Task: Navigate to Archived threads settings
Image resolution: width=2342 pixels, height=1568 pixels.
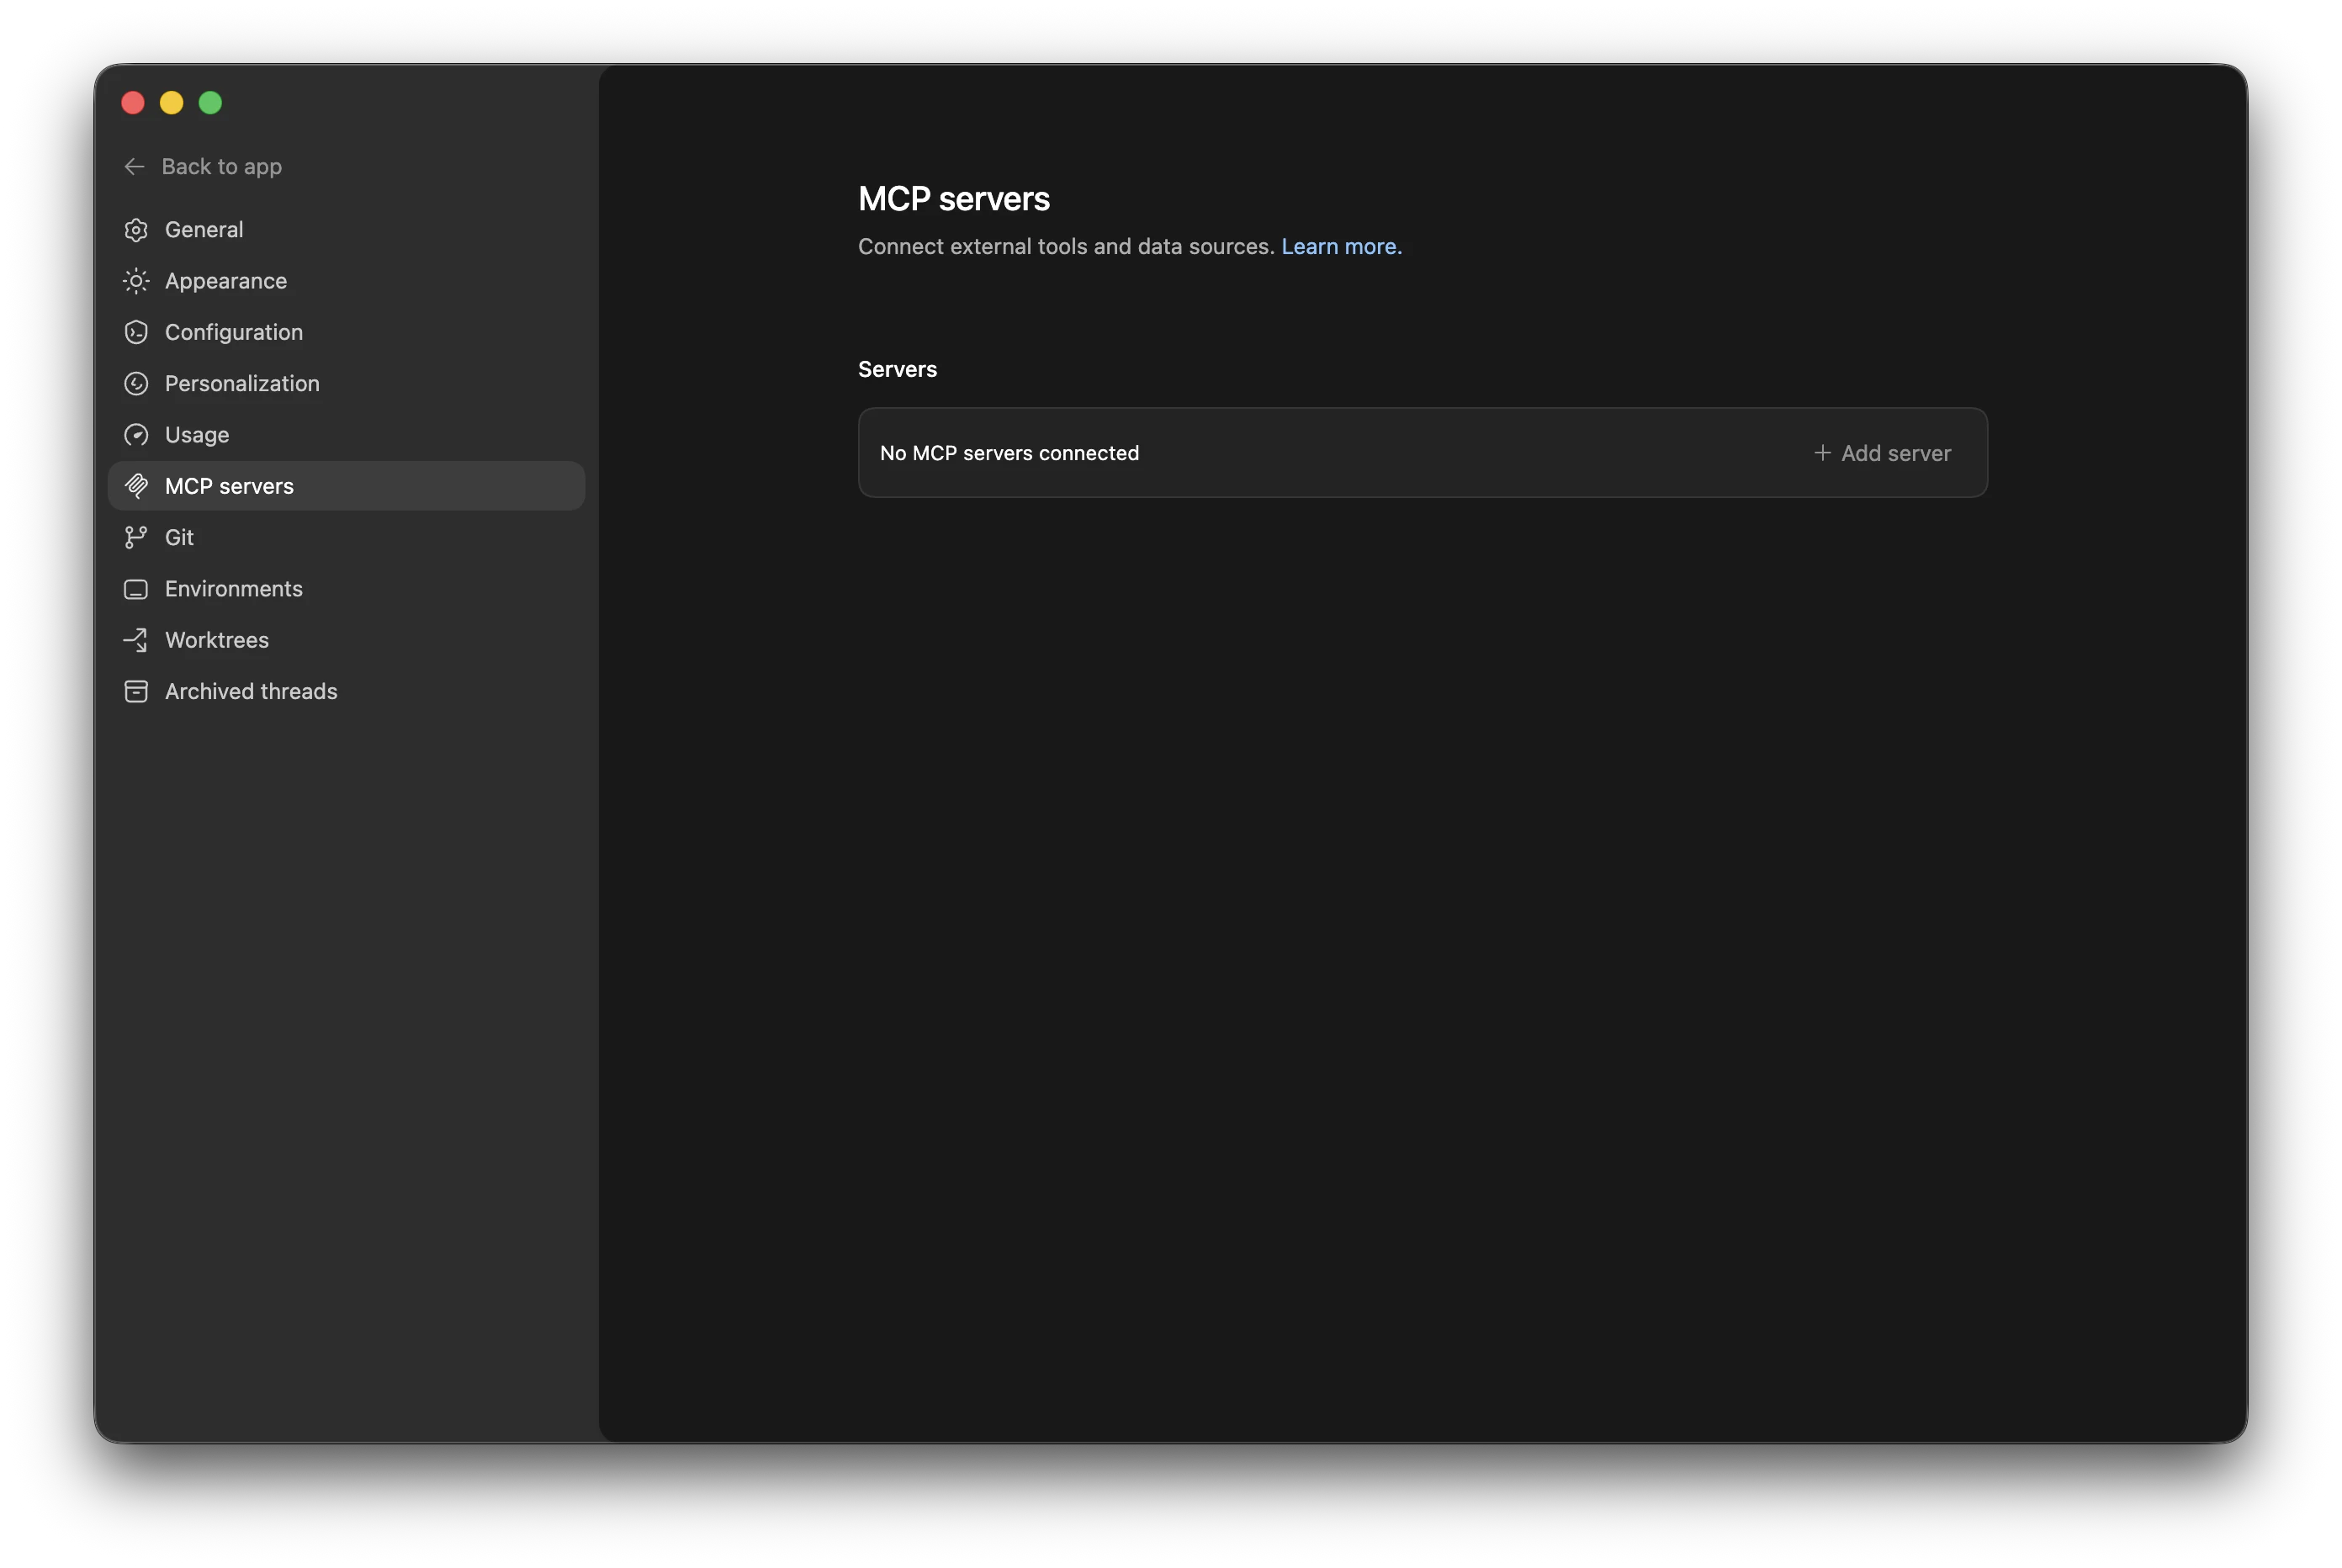Action: [x=251, y=691]
